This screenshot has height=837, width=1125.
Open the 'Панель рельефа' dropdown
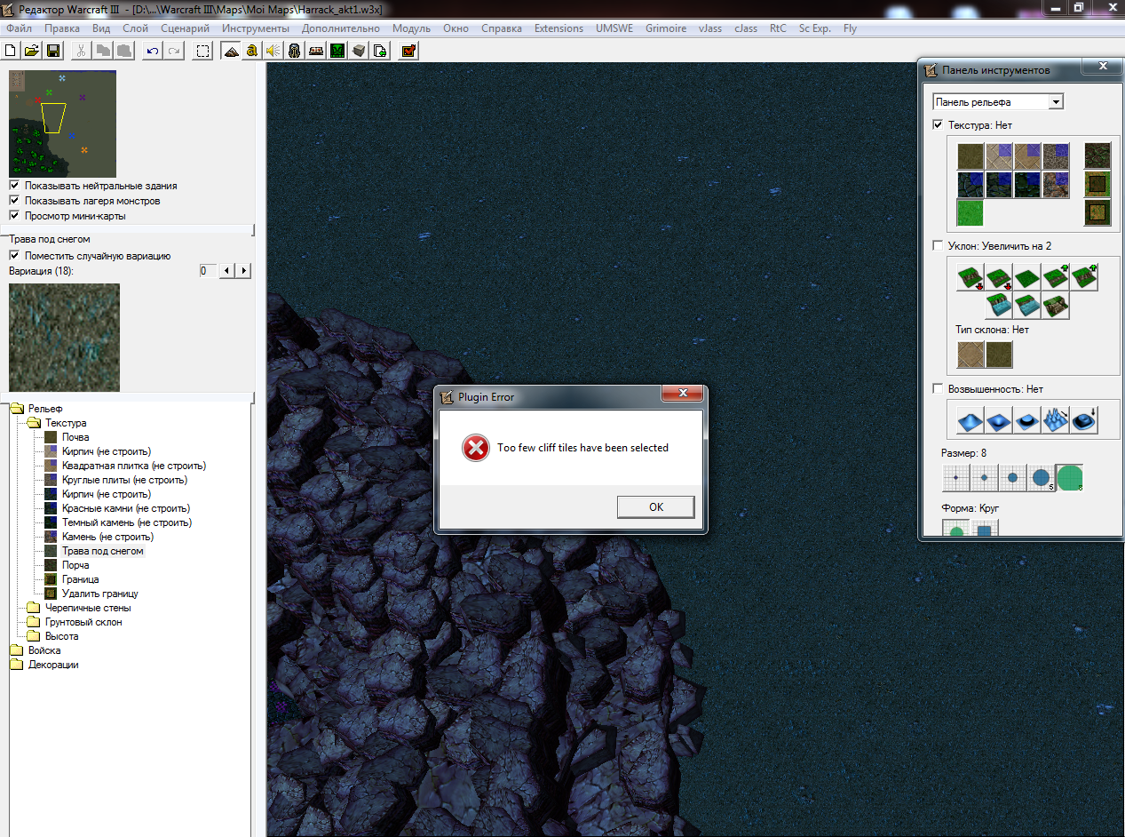point(1056,102)
